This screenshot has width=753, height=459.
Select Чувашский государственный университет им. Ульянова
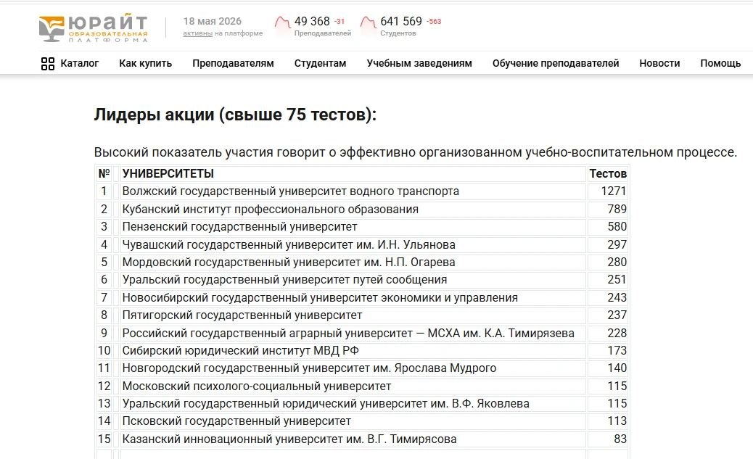289,244
